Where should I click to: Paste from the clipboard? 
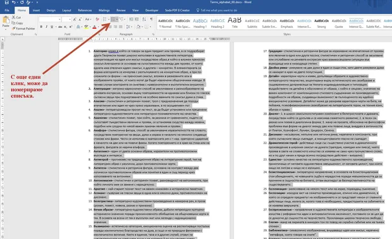(6, 21)
